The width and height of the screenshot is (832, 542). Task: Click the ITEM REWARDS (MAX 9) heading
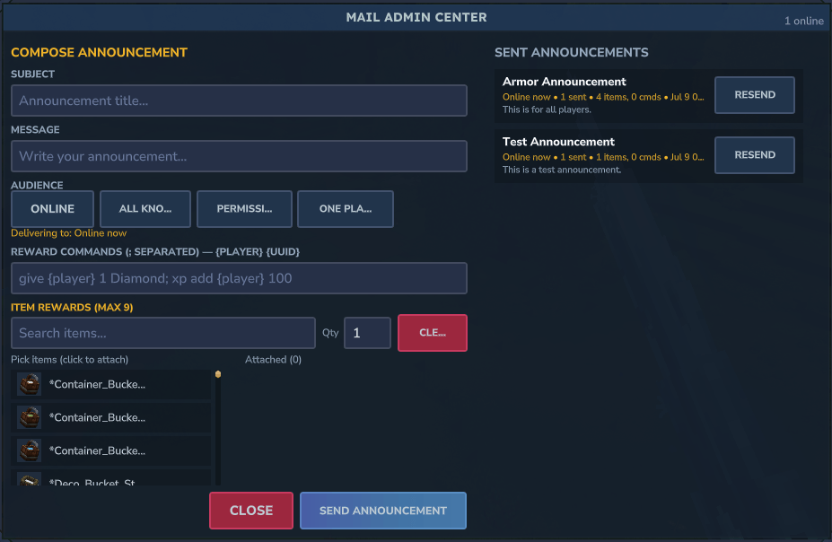(72, 307)
